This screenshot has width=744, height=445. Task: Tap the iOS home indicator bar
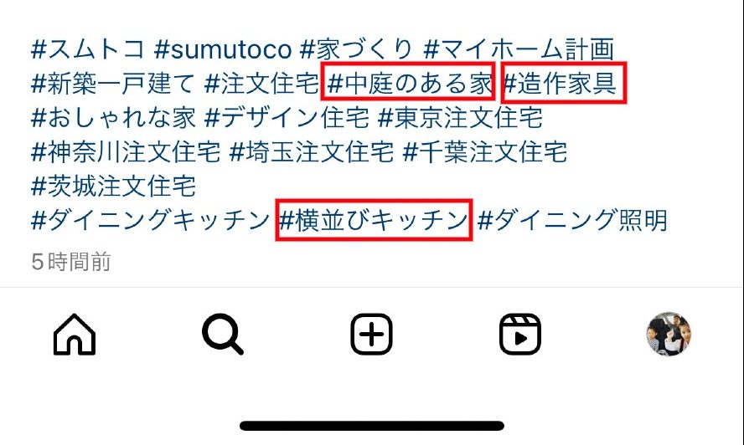[371, 426]
